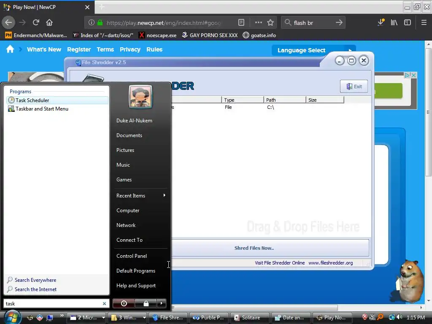This screenshot has height=324, width=432.
Task: Open Network from start menu
Action: 126,225
